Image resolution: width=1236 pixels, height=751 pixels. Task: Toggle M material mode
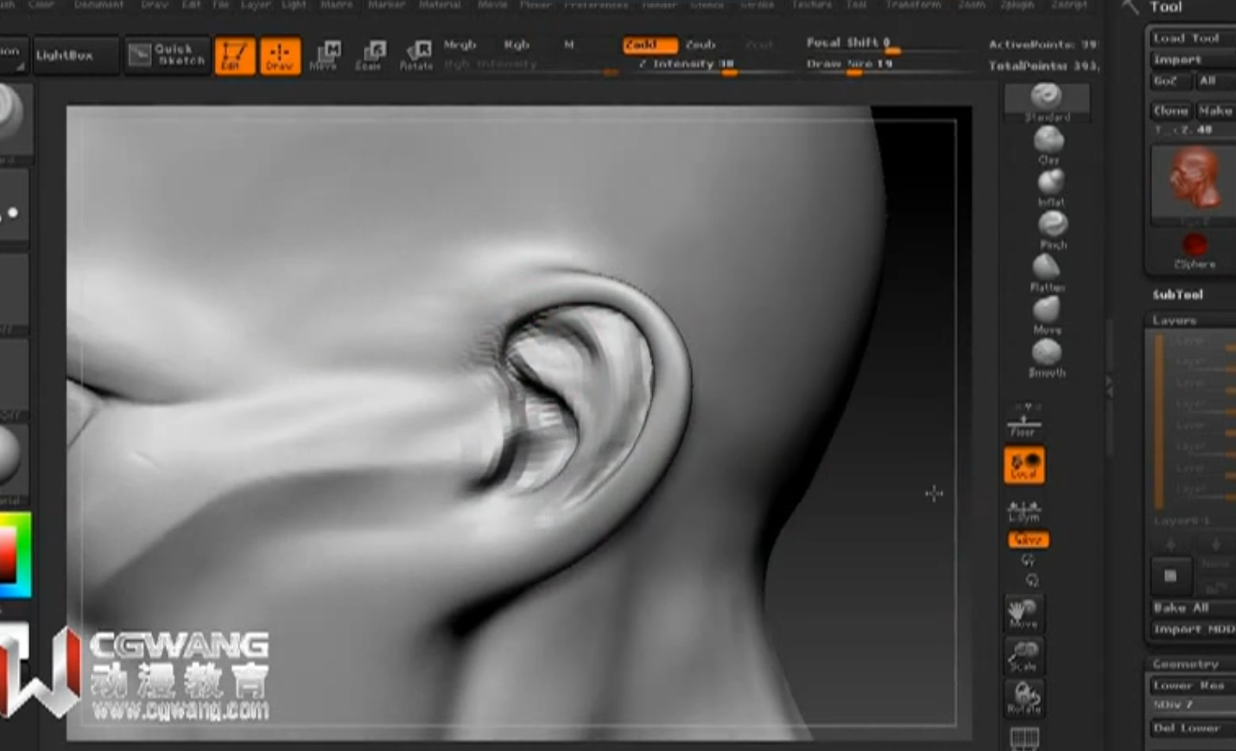(569, 45)
